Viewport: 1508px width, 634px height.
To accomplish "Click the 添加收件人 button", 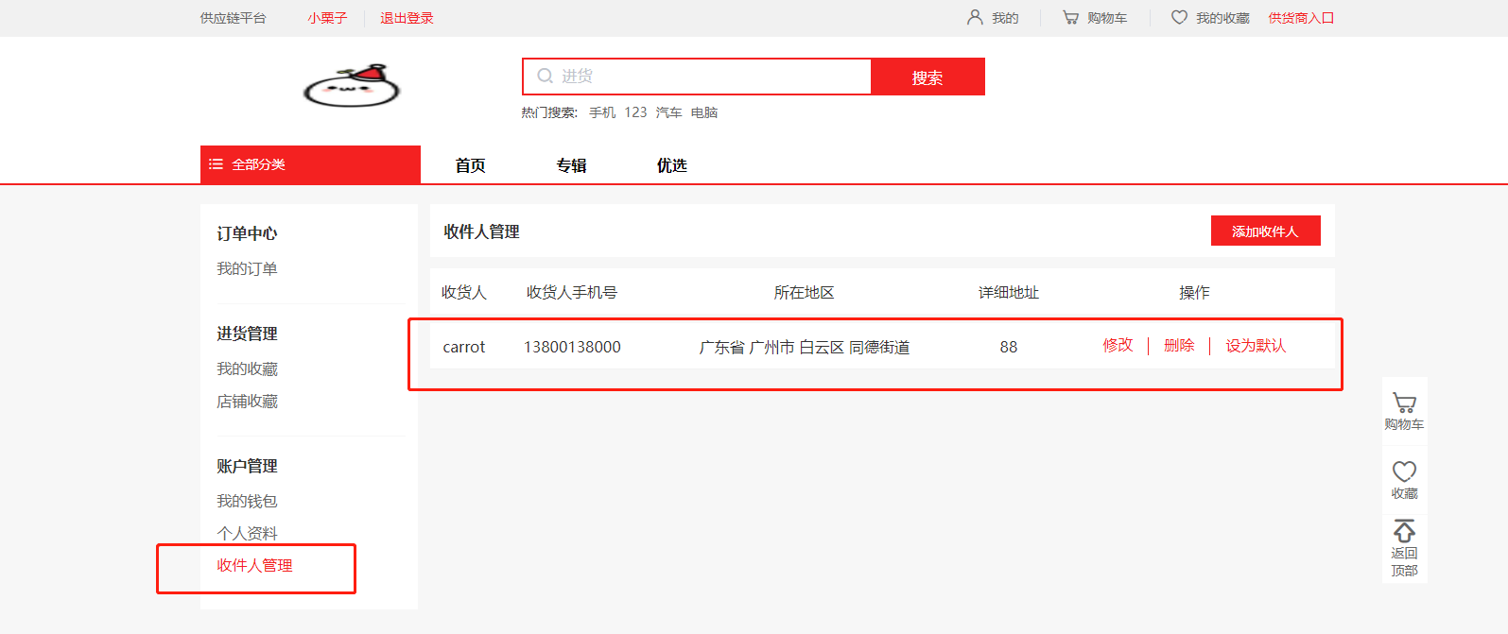I will pos(1265,231).
